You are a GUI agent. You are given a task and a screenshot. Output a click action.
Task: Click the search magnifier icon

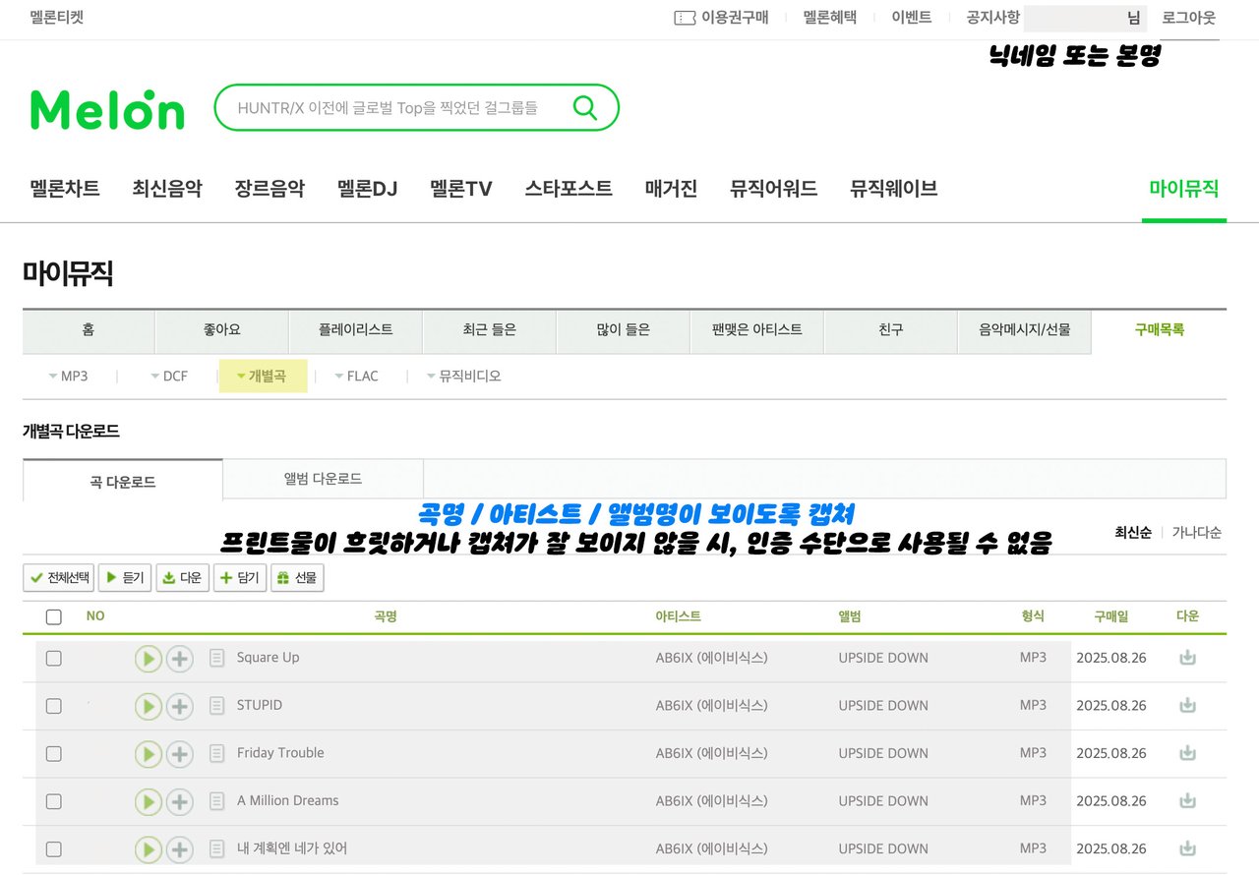[x=585, y=107]
